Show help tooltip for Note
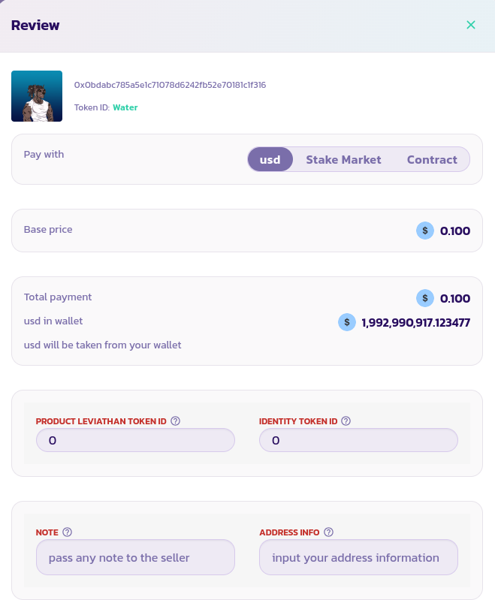This screenshot has height=600, width=495. pos(67,532)
